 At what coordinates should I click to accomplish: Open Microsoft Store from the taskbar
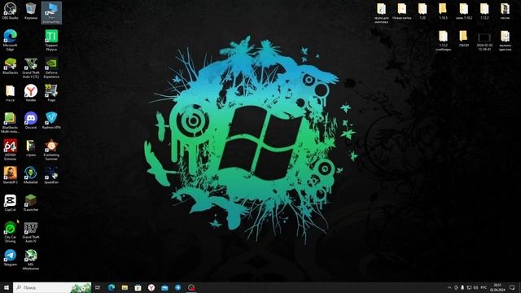[x=138, y=287]
